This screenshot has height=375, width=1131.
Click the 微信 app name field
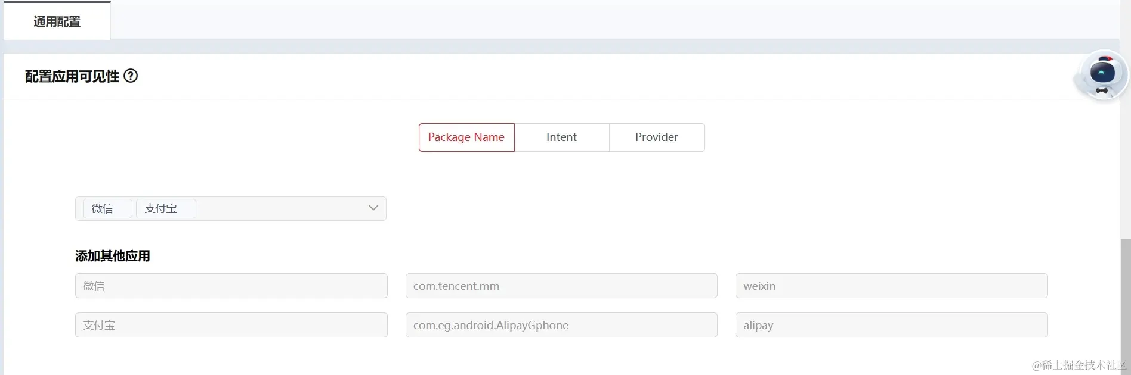(231, 286)
